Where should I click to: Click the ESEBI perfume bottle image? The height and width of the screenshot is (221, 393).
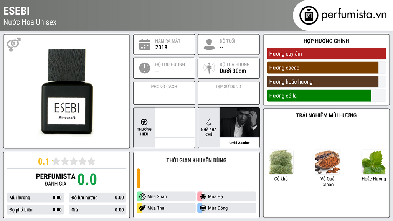67,91
